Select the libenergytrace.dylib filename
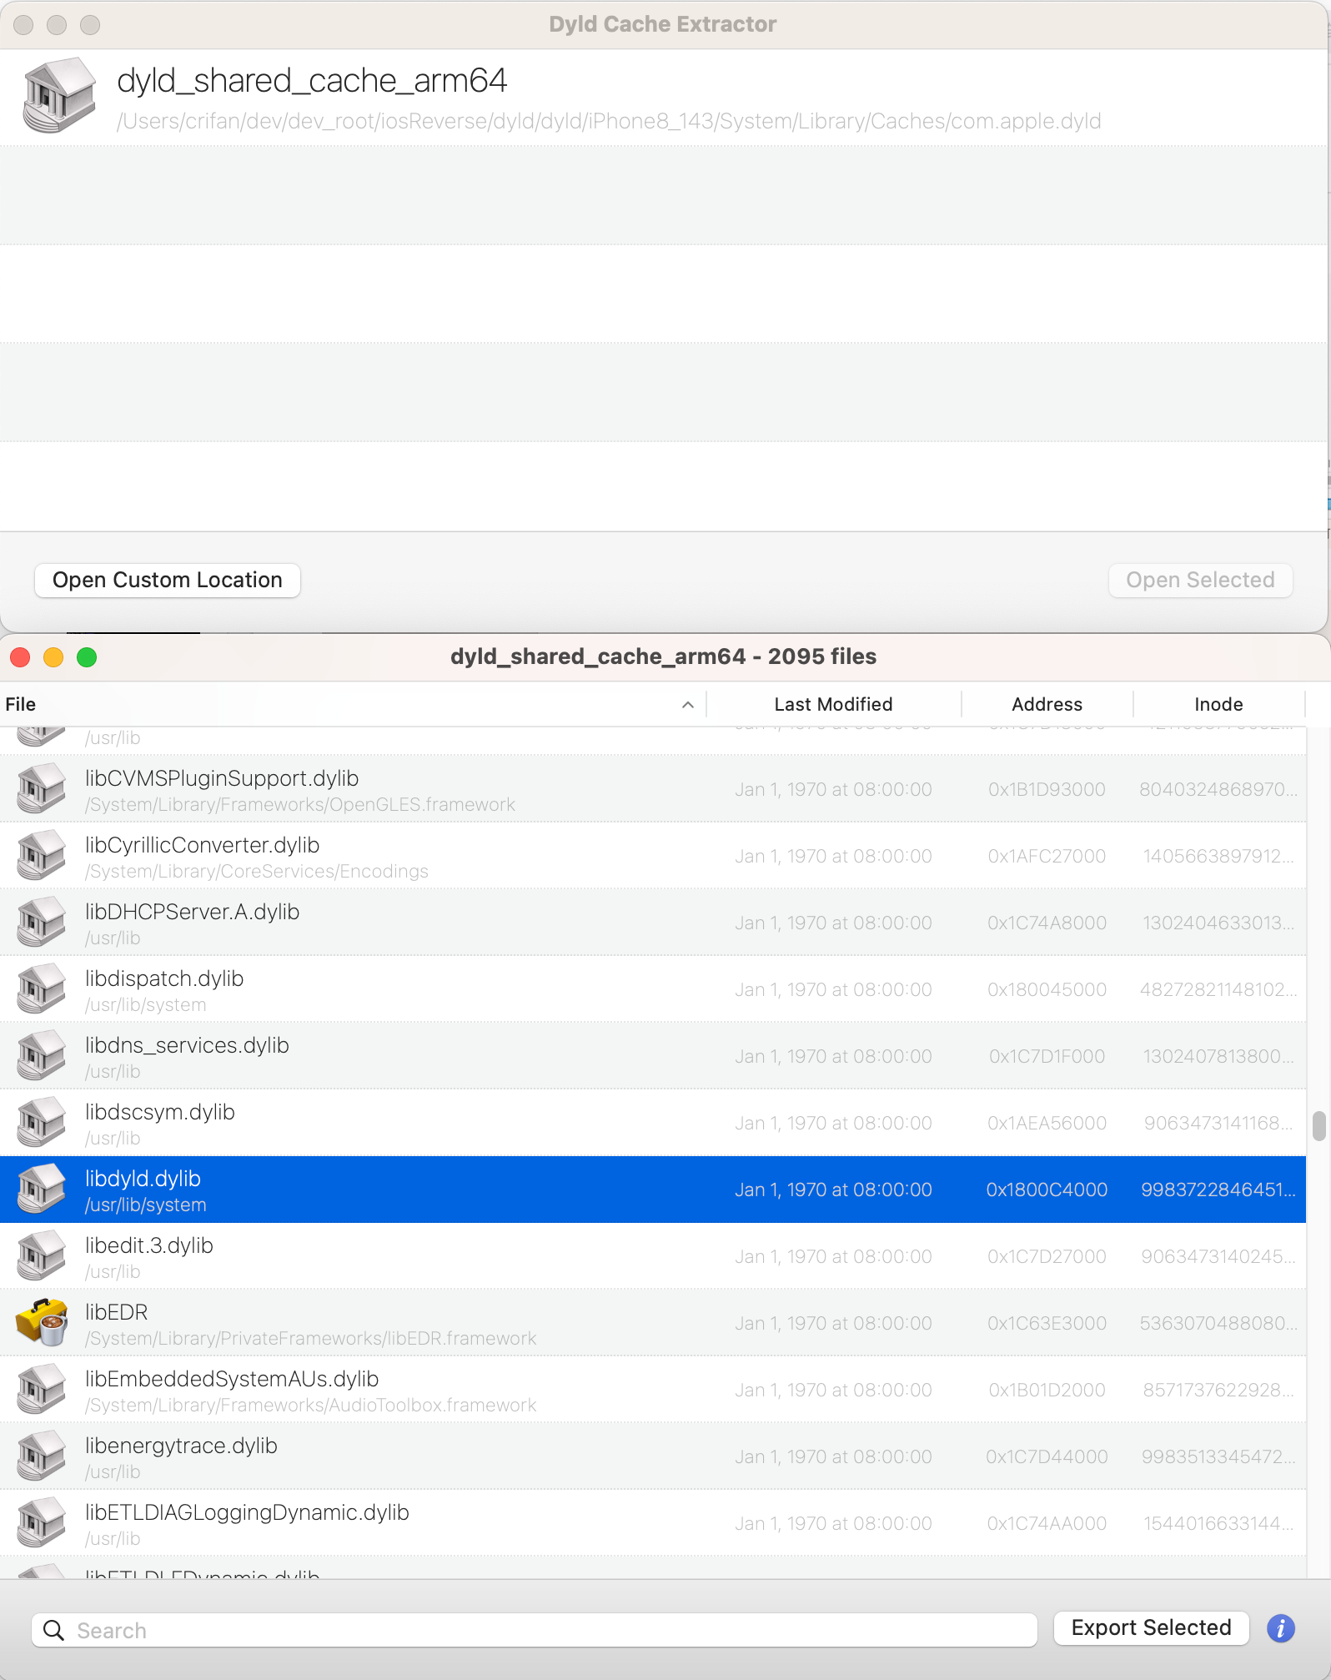The height and width of the screenshot is (1680, 1331). (181, 1446)
